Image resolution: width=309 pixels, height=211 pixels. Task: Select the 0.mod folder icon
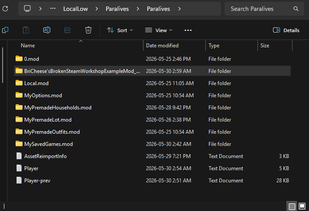[x=19, y=59]
